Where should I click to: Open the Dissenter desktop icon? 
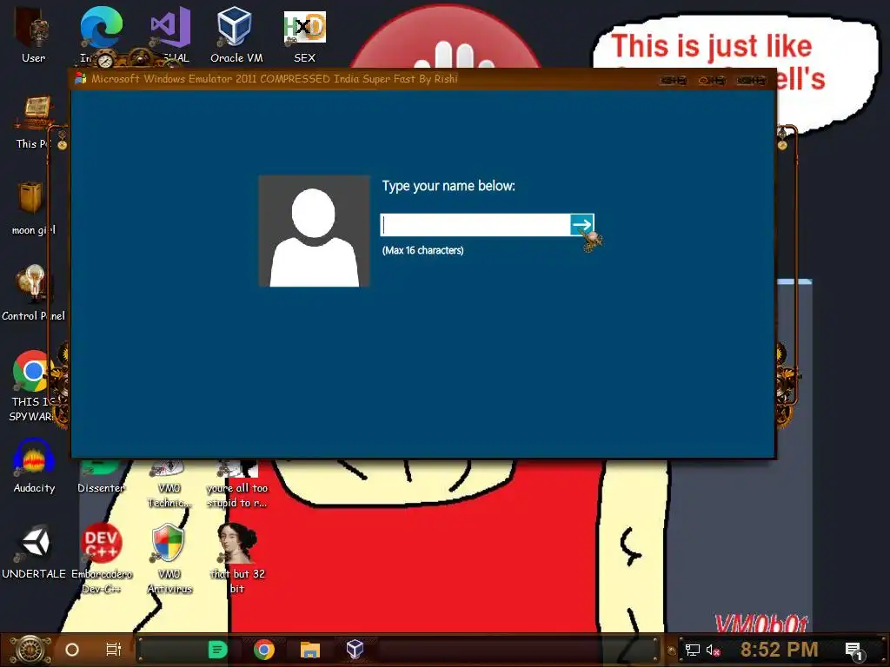tap(101, 478)
